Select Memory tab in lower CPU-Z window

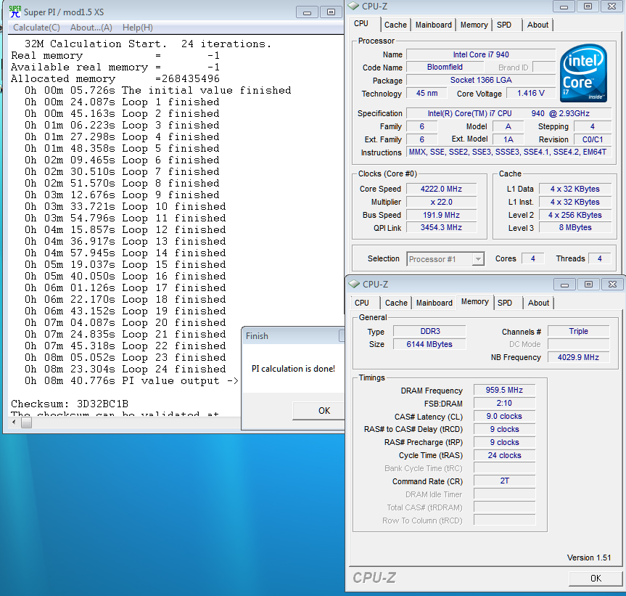pyautogui.click(x=474, y=301)
